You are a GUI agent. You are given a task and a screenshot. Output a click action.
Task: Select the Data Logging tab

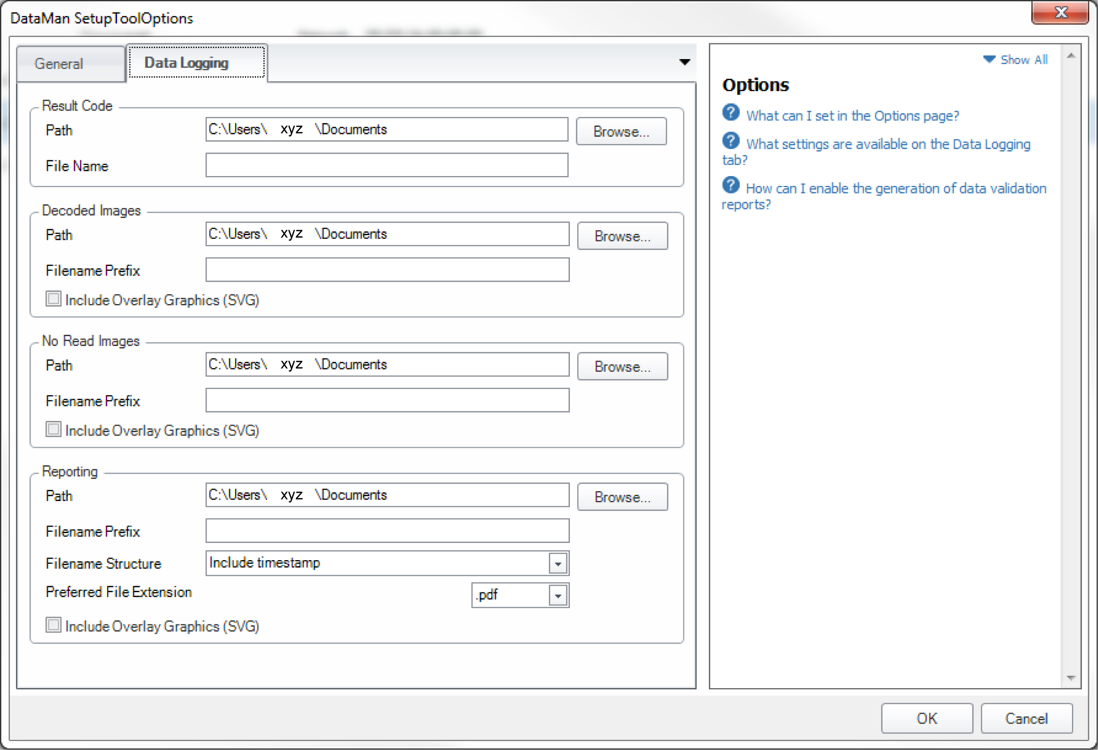tap(187, 63)
